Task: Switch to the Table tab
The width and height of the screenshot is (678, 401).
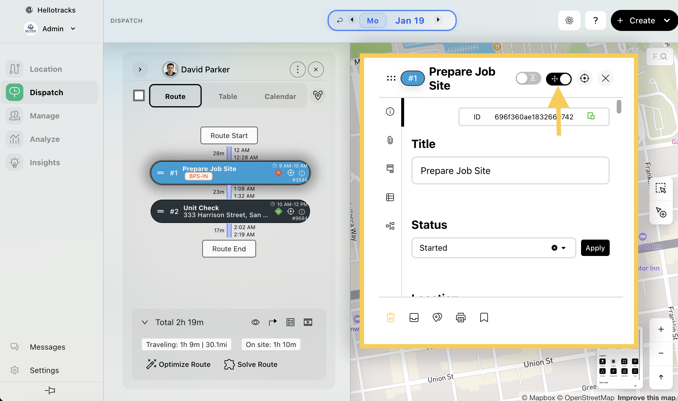Action: (228, 96)
